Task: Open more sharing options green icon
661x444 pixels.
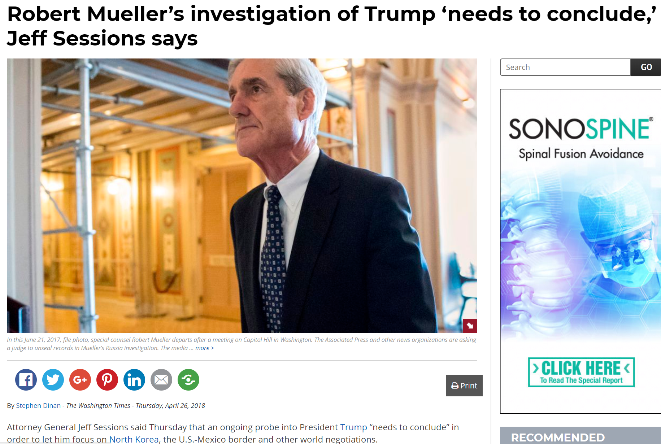Action: point(188,380)
